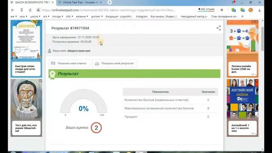Expand the дистант bookmarks folder
This screenshot has height=153, width=272.
pos(97,17)
